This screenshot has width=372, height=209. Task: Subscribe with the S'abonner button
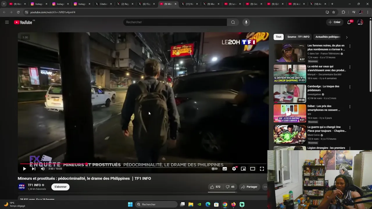[60, 187]
